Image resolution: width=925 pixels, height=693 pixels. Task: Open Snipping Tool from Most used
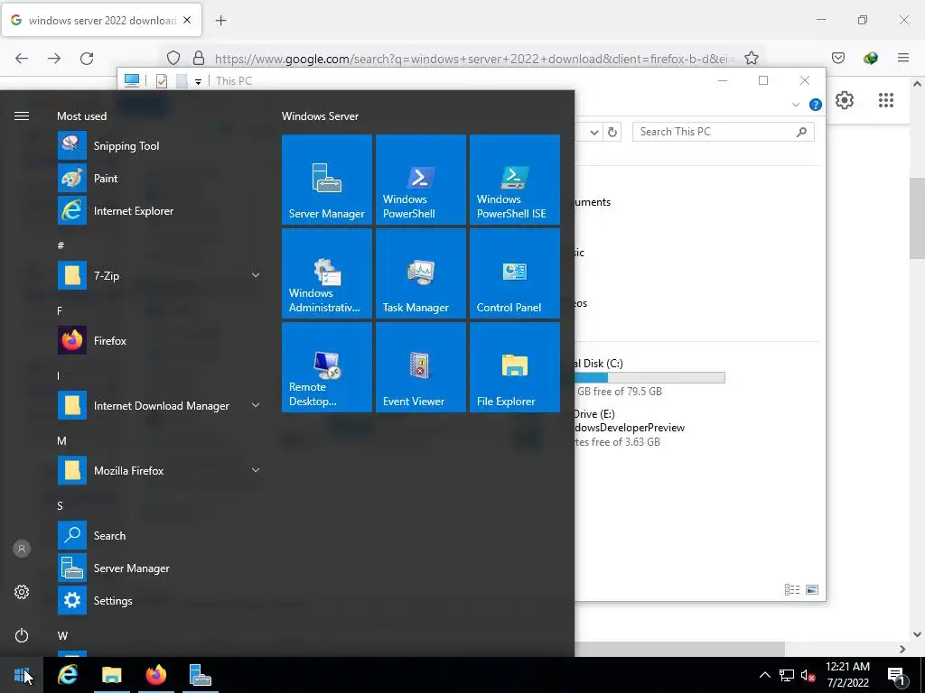[159, 145]
